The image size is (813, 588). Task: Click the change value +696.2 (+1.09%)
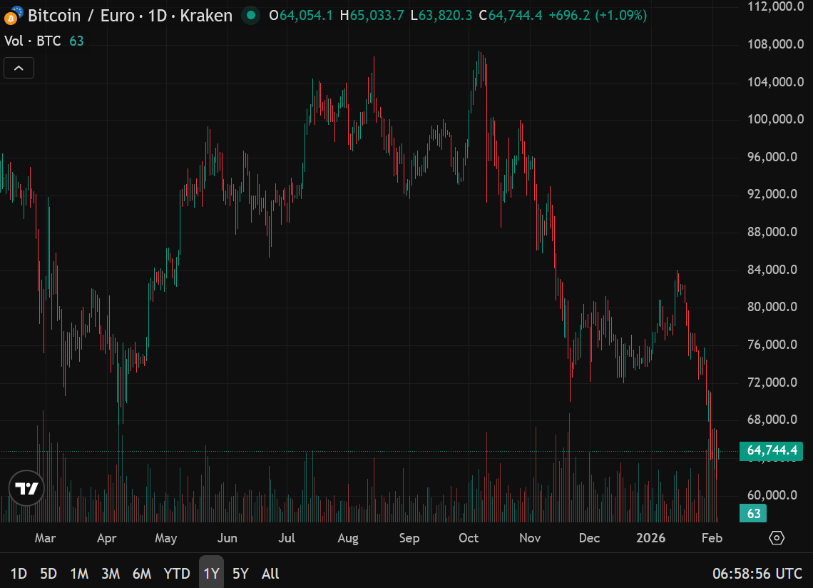pyautogui.click(x=598, y=16)
